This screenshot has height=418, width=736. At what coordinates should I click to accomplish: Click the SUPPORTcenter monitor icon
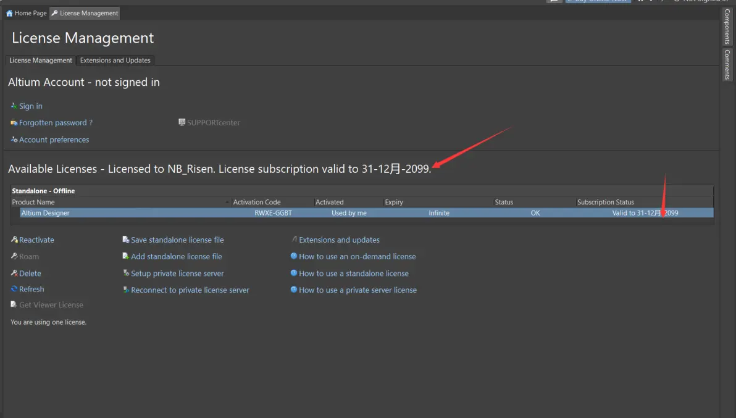click(x=182, y=122)
